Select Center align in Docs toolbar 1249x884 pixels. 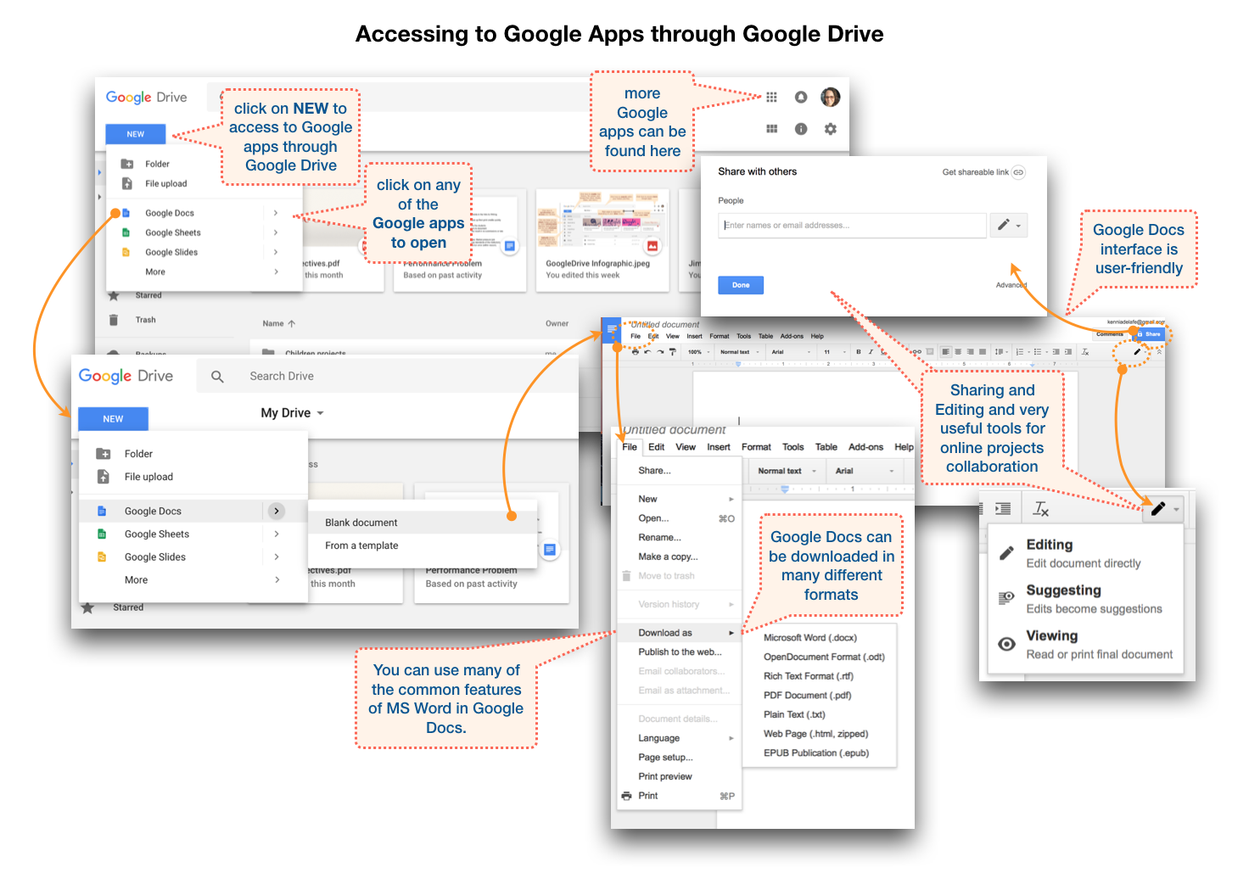958,352
